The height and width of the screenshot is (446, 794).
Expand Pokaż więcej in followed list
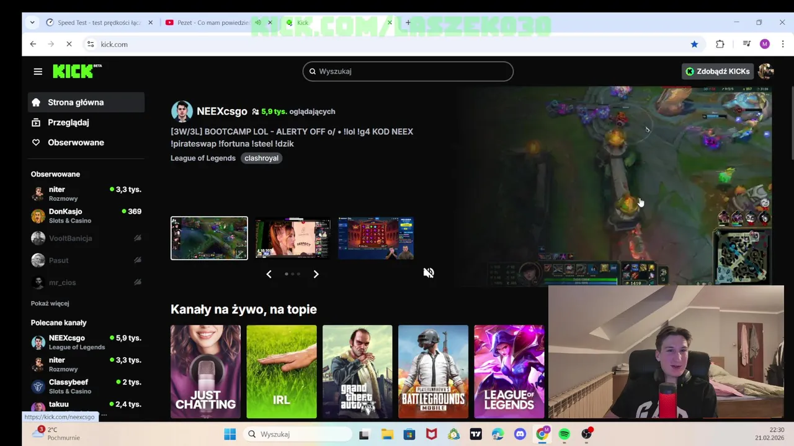click(x=50, y=304)
